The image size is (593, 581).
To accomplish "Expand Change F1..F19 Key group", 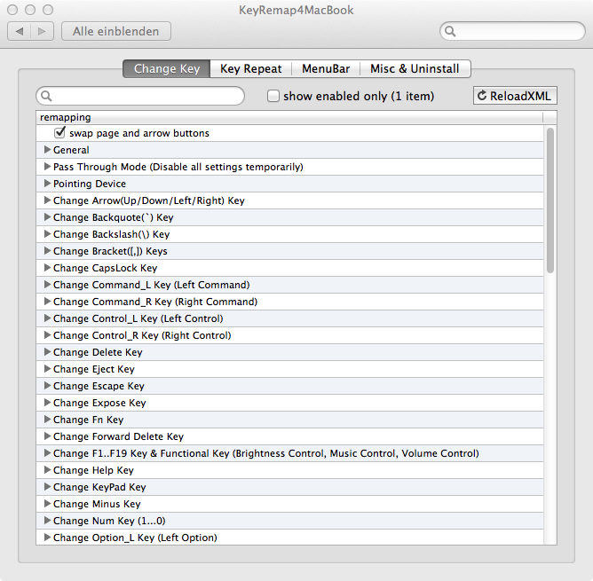I will click(47, 453).
